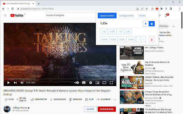Toggle the browser side panel
Screen dimensions: 183x114
[171, 9]
